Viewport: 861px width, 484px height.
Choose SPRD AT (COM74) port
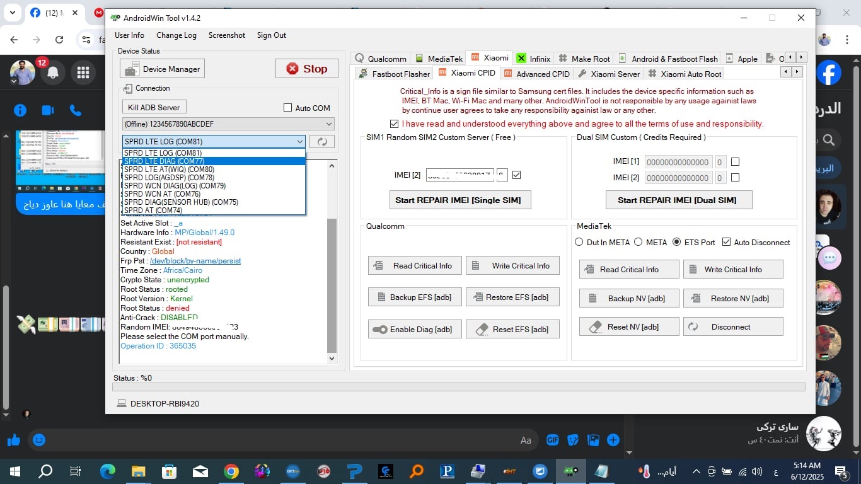click(214, 210)
